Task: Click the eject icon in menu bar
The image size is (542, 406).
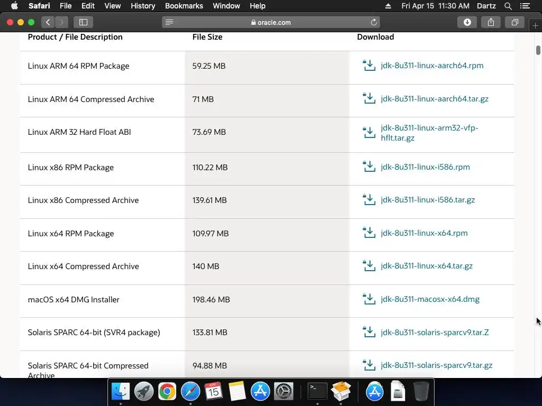Action: point(388,6)
